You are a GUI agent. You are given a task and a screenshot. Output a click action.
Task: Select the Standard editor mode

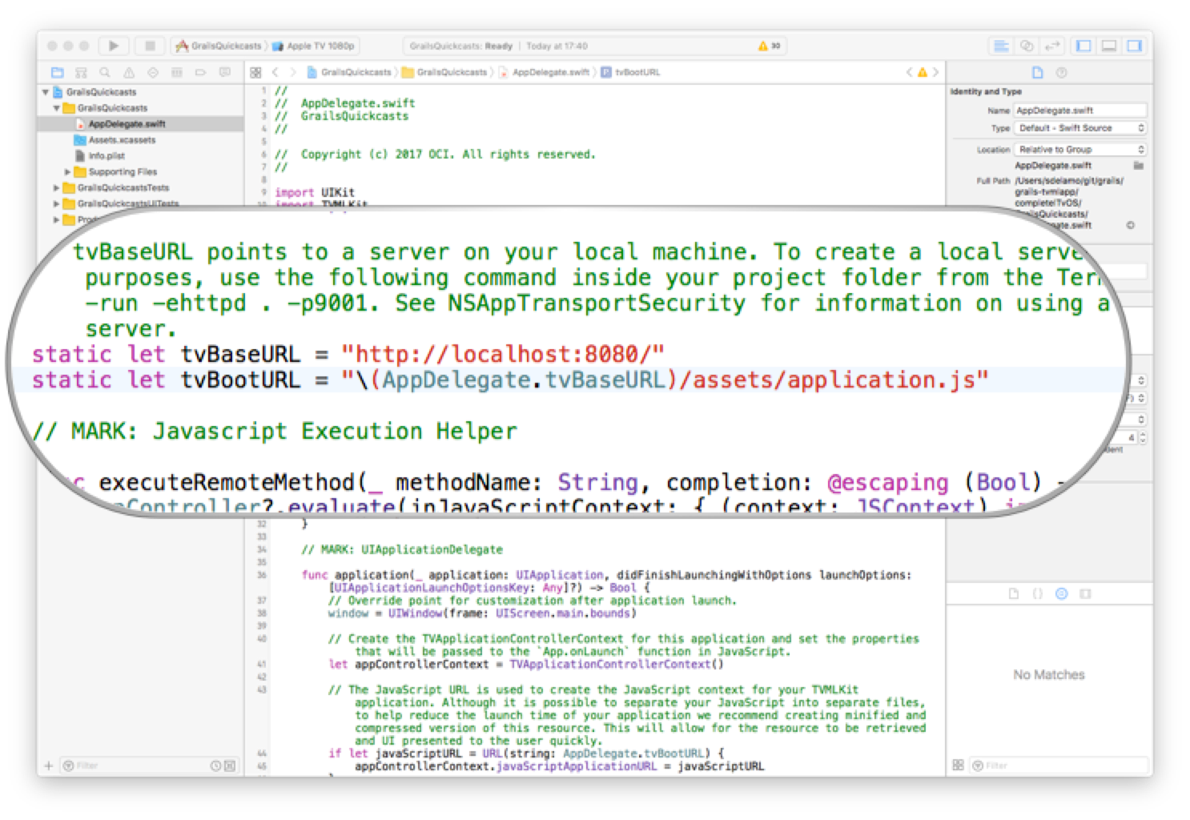1001,46
